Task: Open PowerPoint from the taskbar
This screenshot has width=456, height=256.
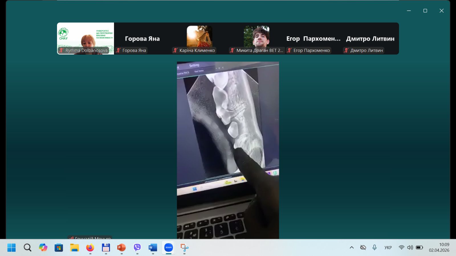Action: (121, 247)
